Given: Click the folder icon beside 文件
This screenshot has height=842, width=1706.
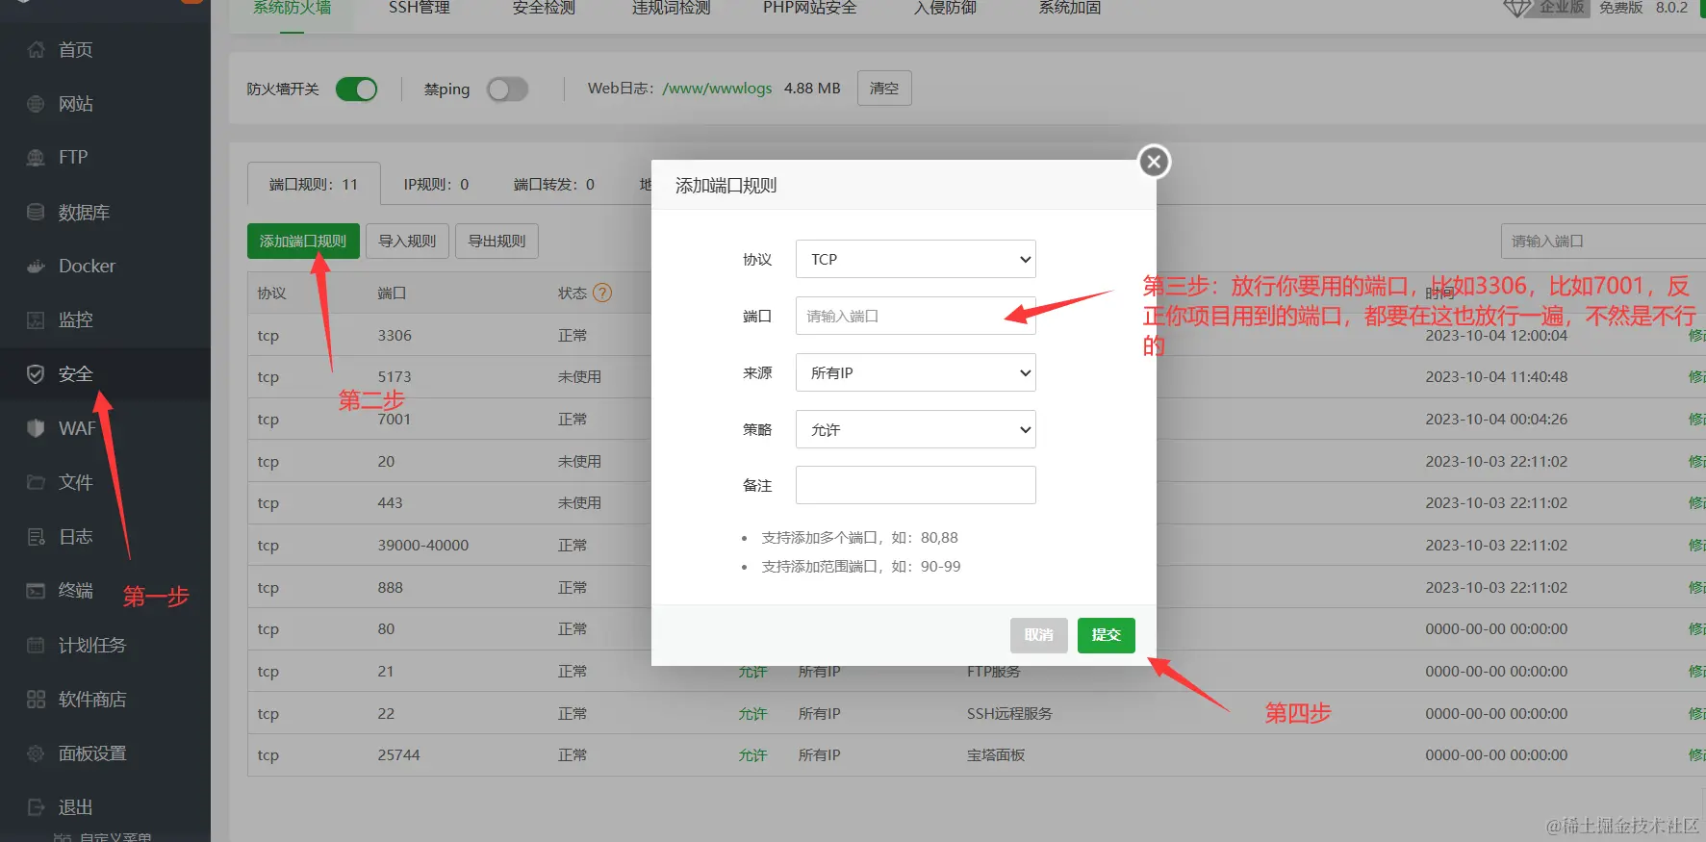Looking at the screenshot, I should [36, 482].
